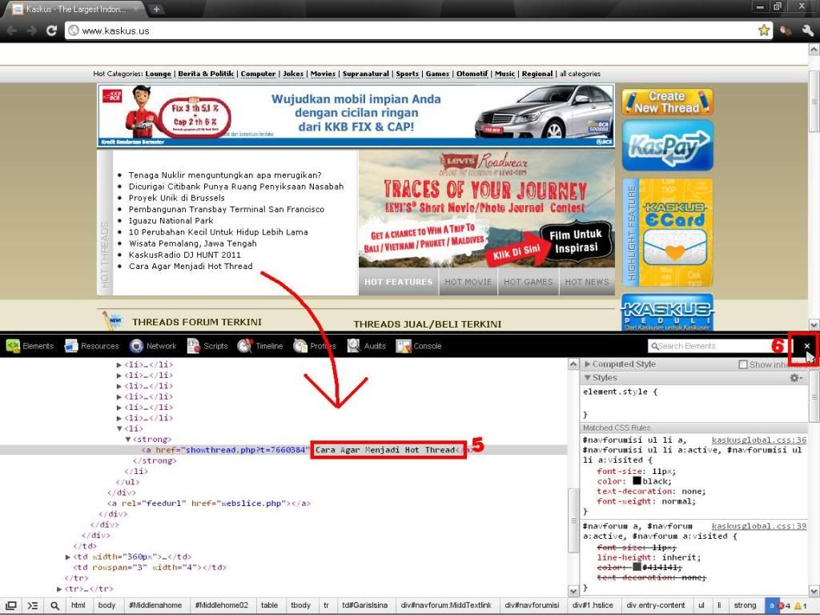820x615 pixels.
Task: Open the HOT FEATURES tab
Action: tap(399, 282)
